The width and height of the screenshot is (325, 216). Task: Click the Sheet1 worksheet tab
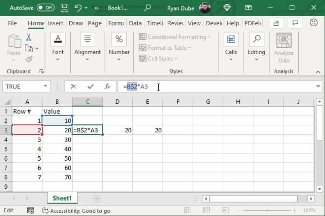point(61,198)
